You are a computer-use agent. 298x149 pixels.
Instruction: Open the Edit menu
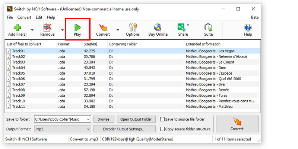(39, 17)
